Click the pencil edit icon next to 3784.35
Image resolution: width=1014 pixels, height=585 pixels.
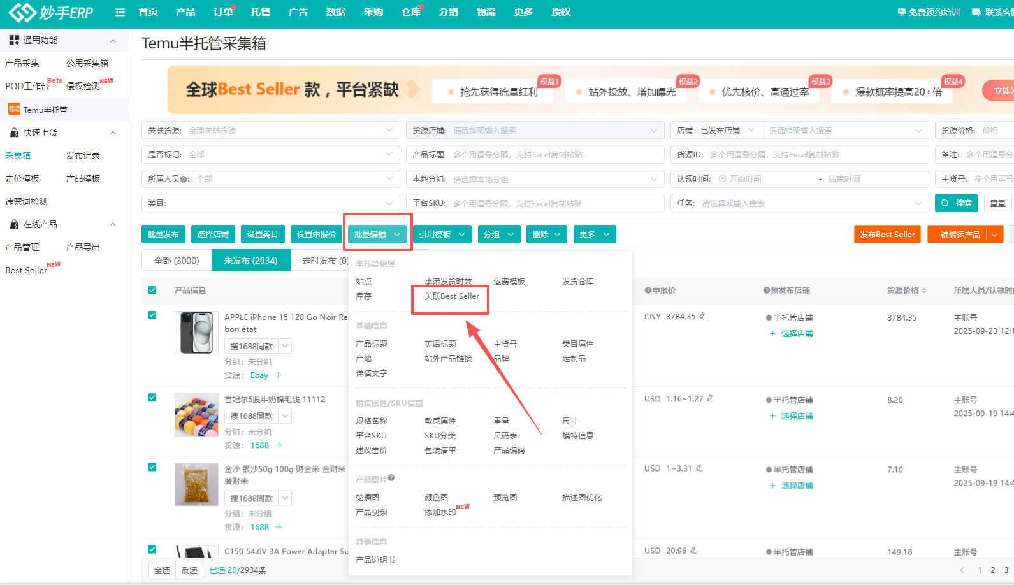702,316
